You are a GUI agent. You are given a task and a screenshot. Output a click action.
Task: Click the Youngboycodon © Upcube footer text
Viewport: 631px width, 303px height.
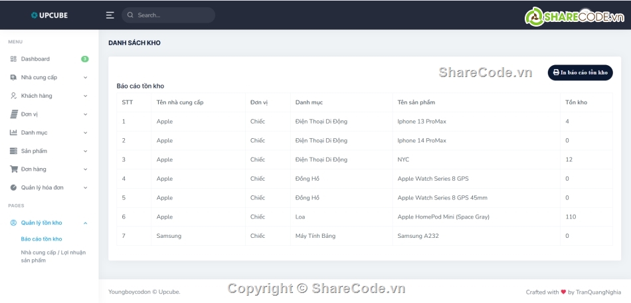point(144,292)
